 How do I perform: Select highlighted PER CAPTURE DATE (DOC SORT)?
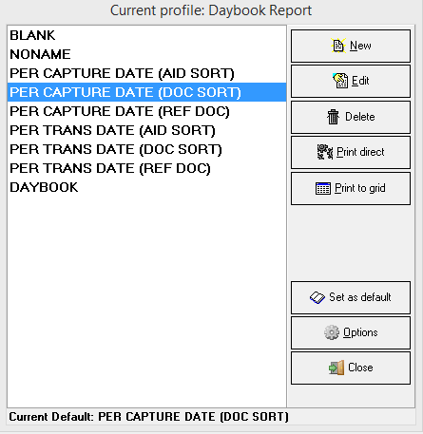click(146, 92)
